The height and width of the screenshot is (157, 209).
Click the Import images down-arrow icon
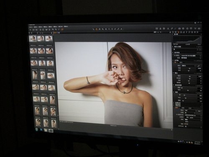(30, 30)
